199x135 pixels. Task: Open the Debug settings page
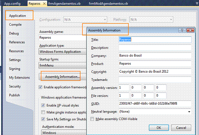tap(14, 33)
